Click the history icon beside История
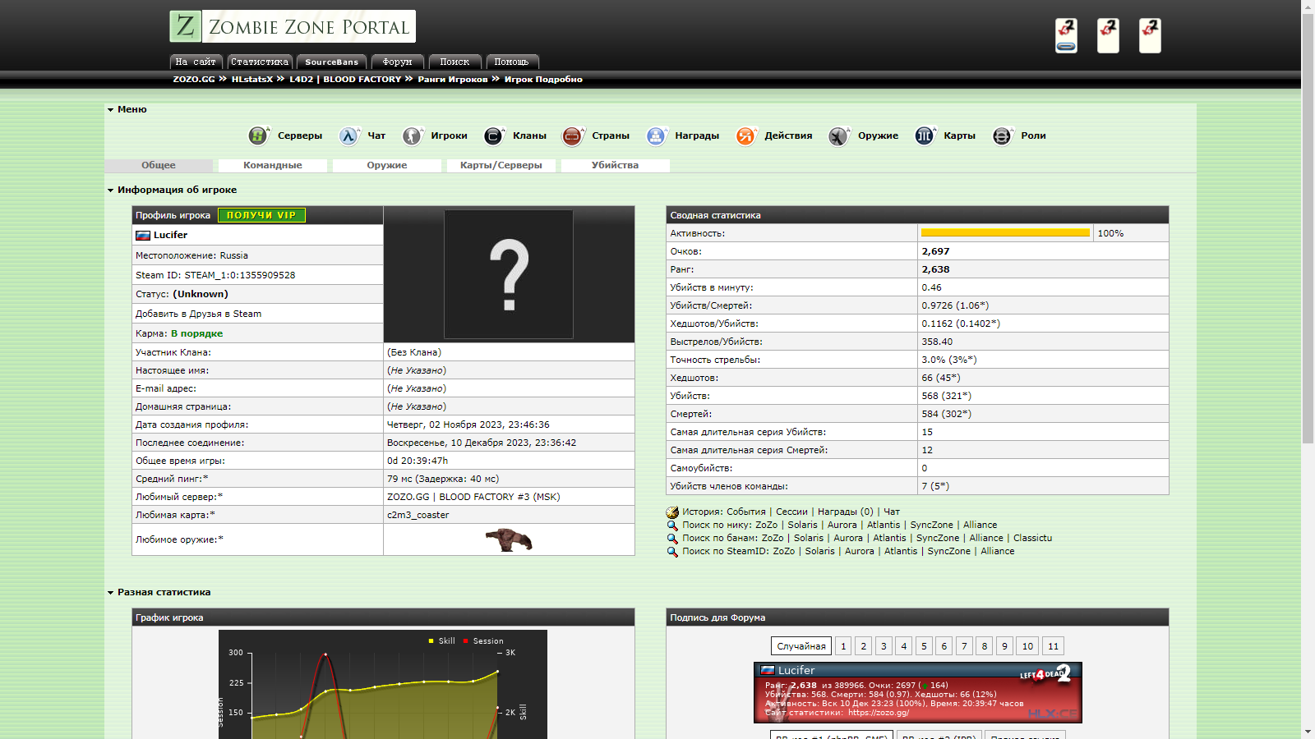The height and width of the screenshot is (739, 1315). click(672, 512)
